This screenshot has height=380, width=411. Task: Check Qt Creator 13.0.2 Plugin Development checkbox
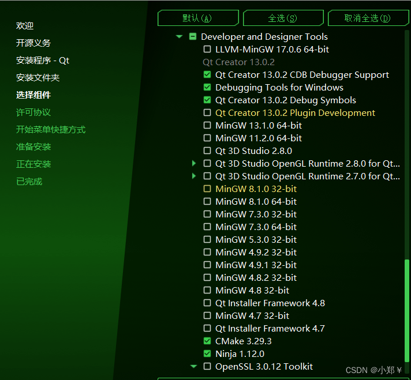[x=207, y=112]
